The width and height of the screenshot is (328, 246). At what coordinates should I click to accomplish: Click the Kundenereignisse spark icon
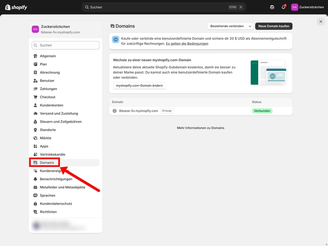pyautogui.click(x=35, y=171)
